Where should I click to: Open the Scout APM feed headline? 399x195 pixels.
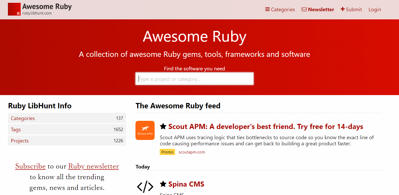coord(266,126)
